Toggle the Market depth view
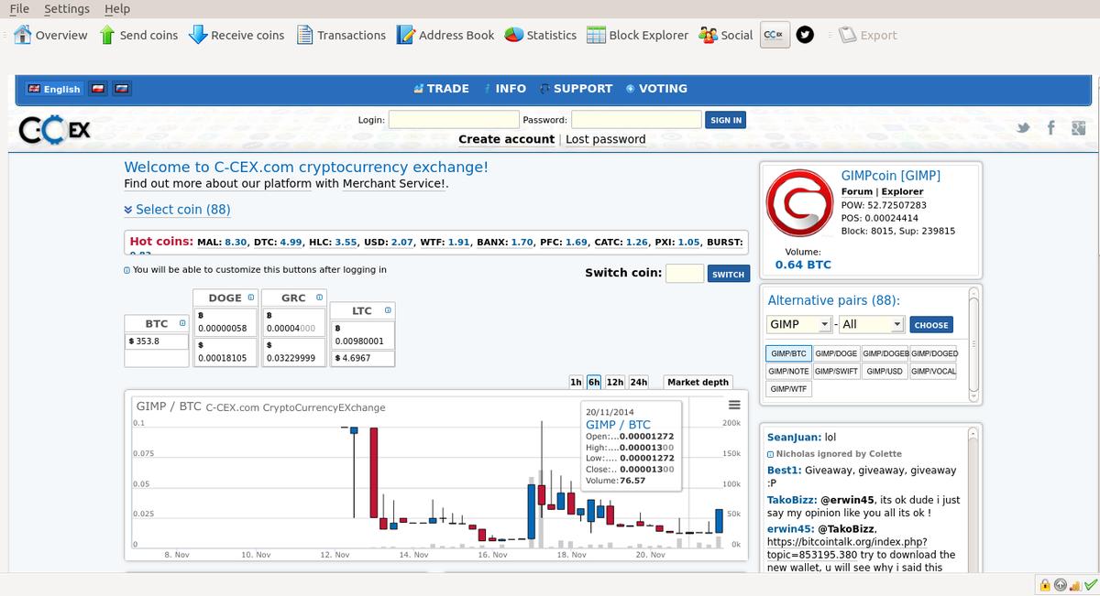Image resolution: width=1100 pixels, height=596 pixels. (x=698, y=382)
